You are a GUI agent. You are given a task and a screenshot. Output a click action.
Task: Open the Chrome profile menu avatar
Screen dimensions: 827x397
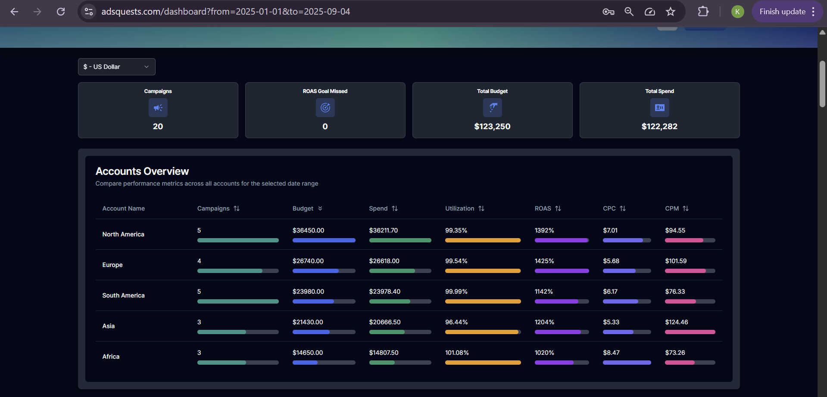pos(737,12)
